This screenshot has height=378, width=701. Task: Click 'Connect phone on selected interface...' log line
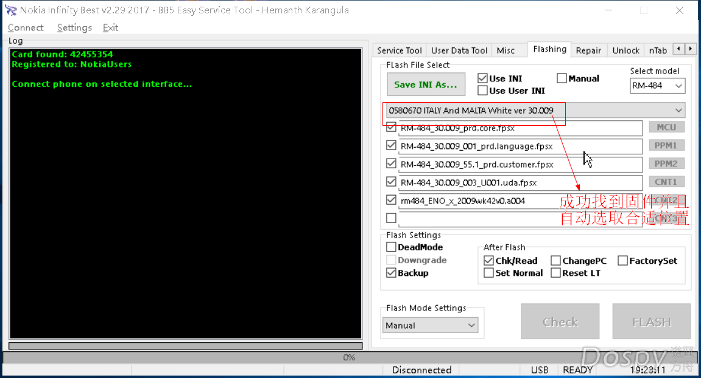(102, 84)
